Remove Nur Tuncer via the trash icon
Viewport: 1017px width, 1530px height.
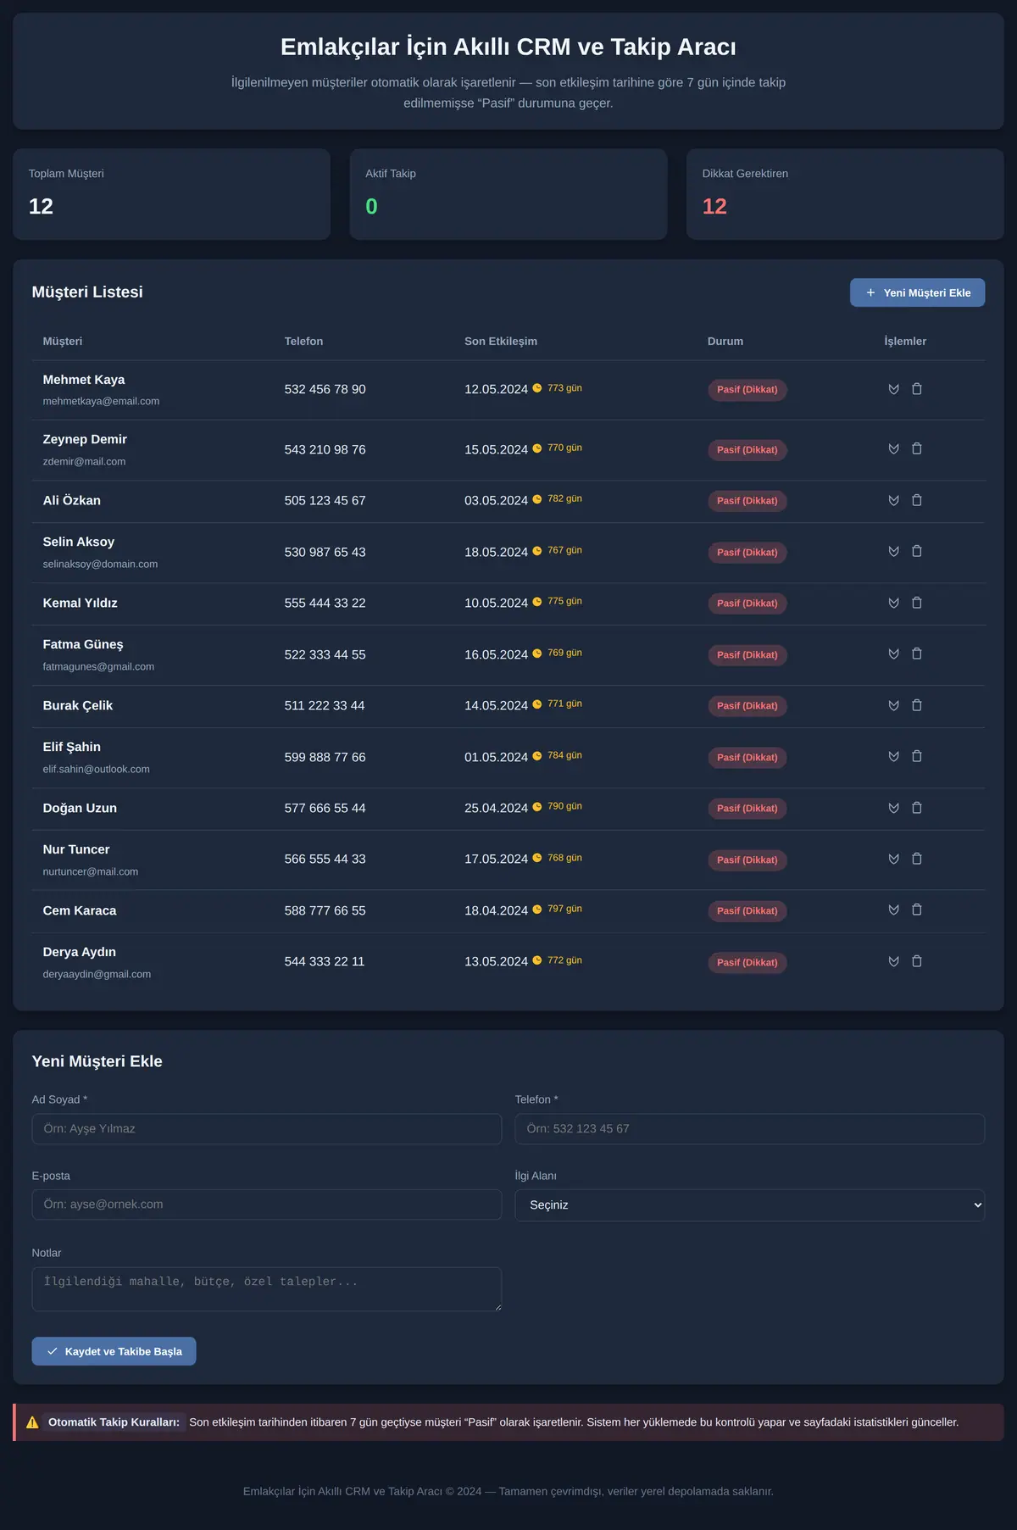tap(917, 859)
